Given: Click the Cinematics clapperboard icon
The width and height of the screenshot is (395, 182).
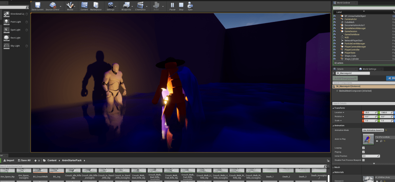Looking at the screenshot, I should (x=140, y=5).
